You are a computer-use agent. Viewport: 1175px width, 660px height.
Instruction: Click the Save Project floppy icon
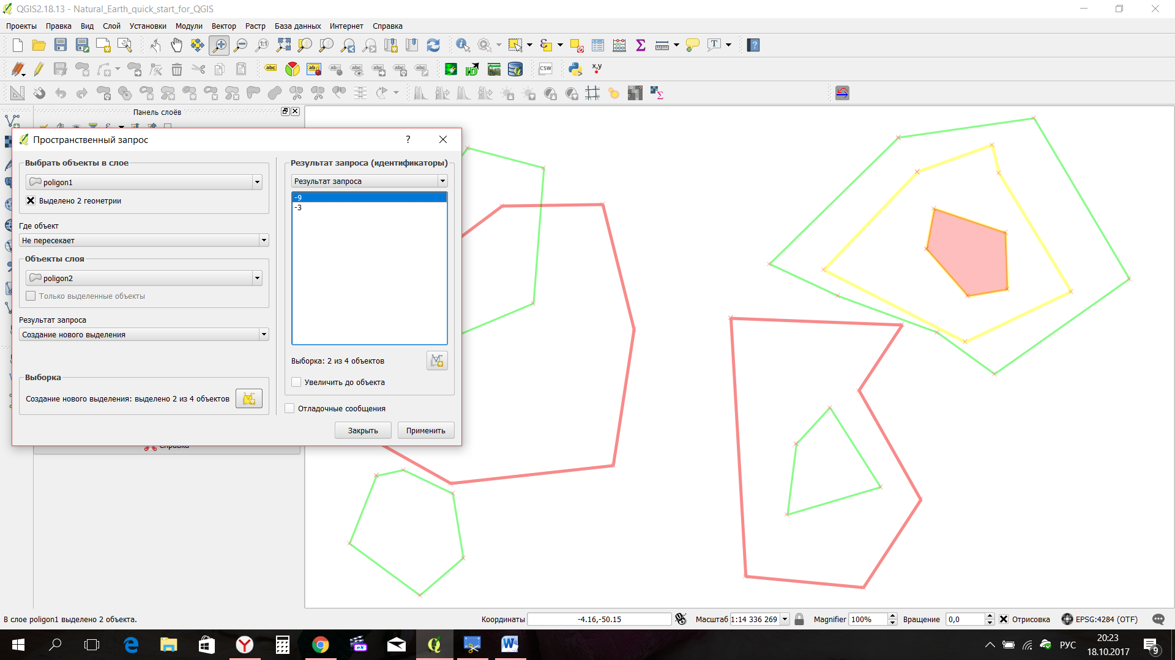click(60, 45)
